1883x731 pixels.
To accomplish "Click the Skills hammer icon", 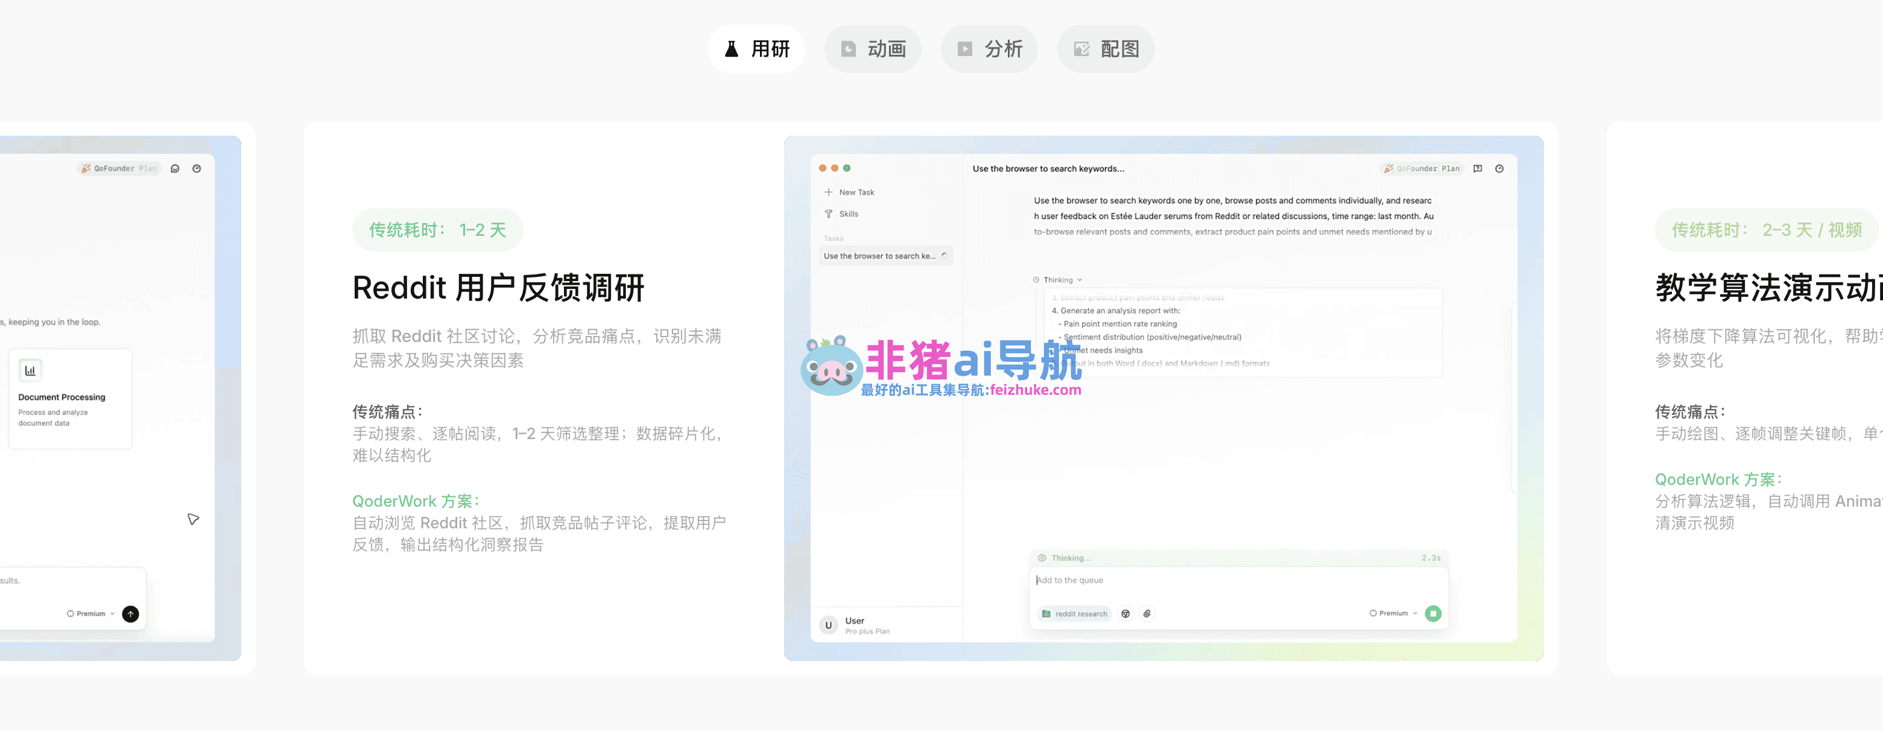I will [x=829, y=214].
